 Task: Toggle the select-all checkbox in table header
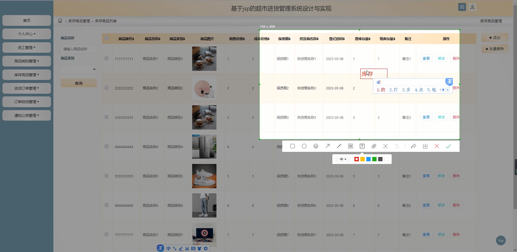tap(106, 38)
